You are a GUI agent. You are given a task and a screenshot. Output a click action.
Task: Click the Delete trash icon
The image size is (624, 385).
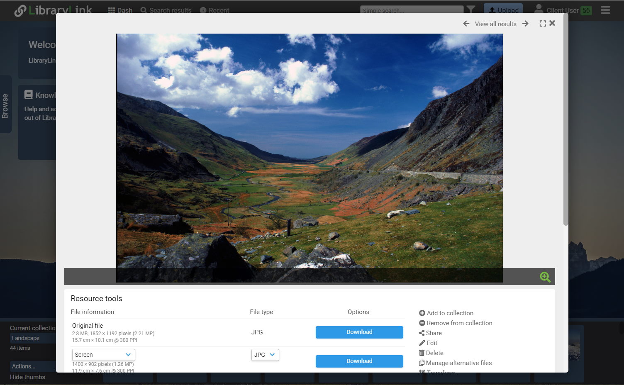(x=422, y=353)
